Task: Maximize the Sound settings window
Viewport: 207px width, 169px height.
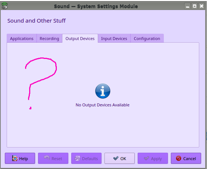Action: point(194,6)
